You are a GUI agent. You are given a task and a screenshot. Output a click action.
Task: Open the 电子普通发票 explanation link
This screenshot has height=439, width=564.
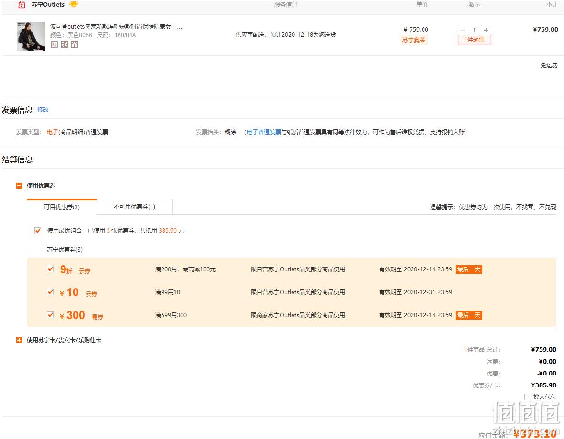(264, 132)
